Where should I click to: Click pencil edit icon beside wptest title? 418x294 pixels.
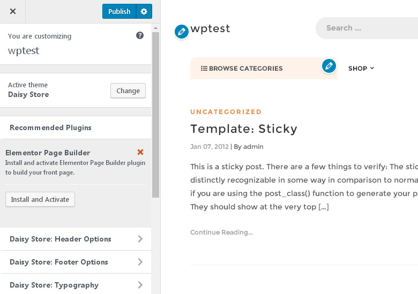(182, 32)
